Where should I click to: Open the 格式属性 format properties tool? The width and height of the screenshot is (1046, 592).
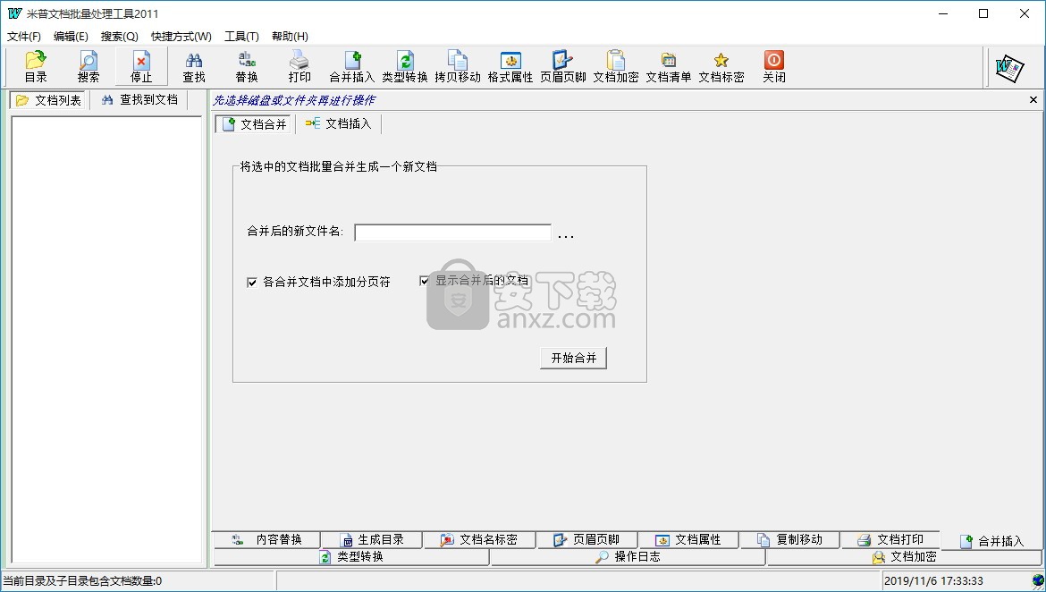(x=510, y=67)
